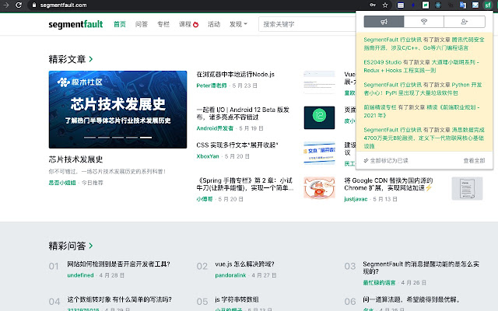Open the 专栏 navigation tab
The image size is (498, 311).
(x=163, y=24)
